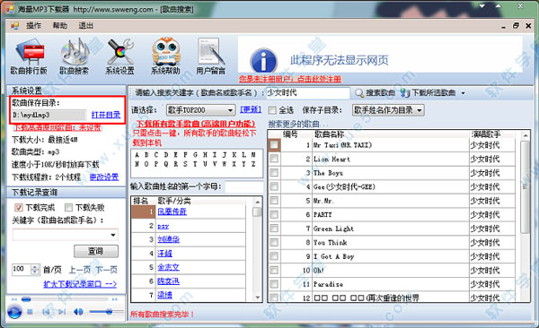Click the 搜索歌曲 magnifier button
The image size is (539, 328).
[x=375, y=93]
